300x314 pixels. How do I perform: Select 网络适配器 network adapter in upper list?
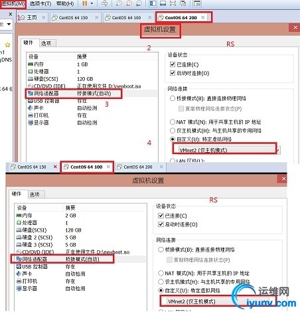[92, 94]
